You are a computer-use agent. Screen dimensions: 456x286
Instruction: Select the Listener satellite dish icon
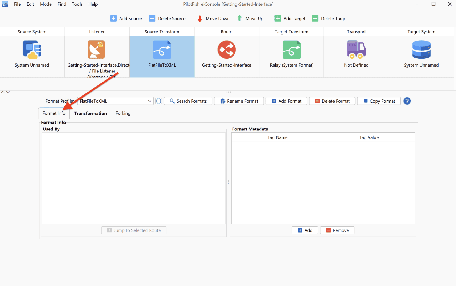click(97, 50)
